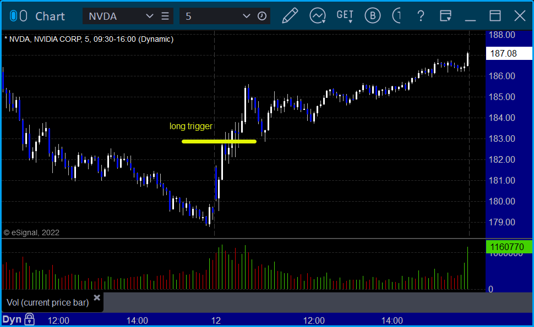This screenshot has height=327, width=534.
Task: Toggle the Dyn lock icon
Action: coord(29,319)
